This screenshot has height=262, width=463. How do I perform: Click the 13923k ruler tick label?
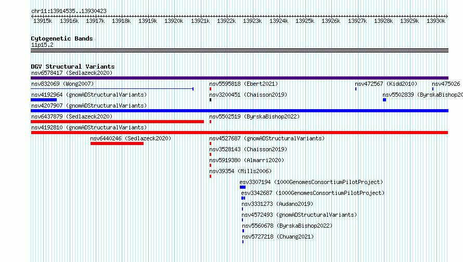click(x=252, y=21)
